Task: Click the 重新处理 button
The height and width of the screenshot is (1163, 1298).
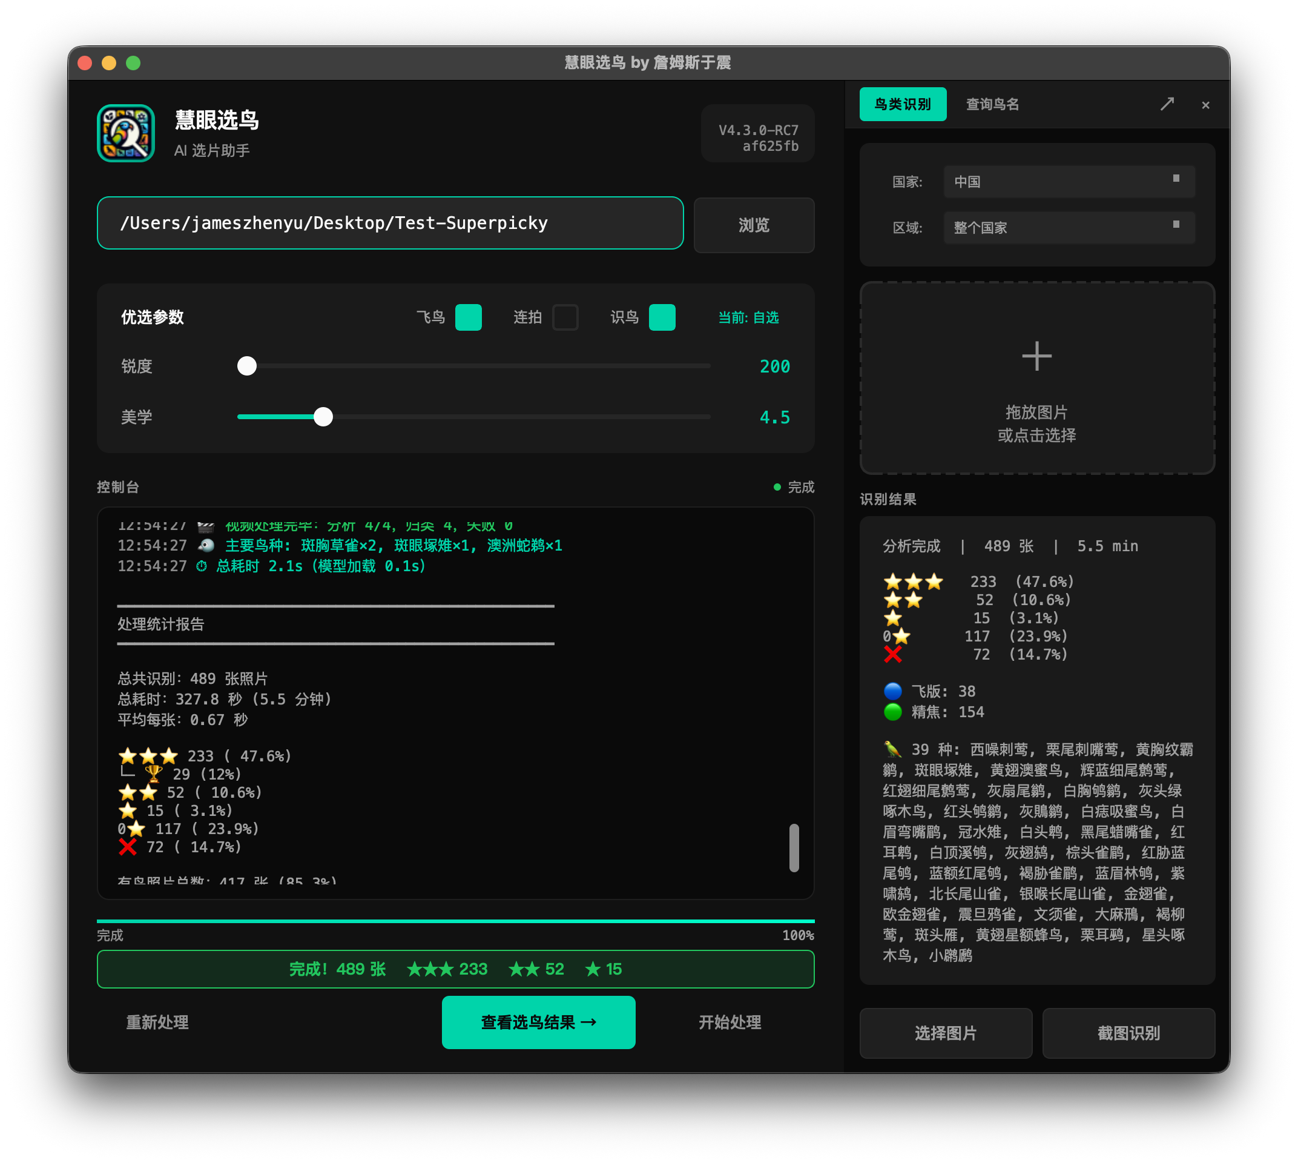Action: click(x=157, y=1022)
